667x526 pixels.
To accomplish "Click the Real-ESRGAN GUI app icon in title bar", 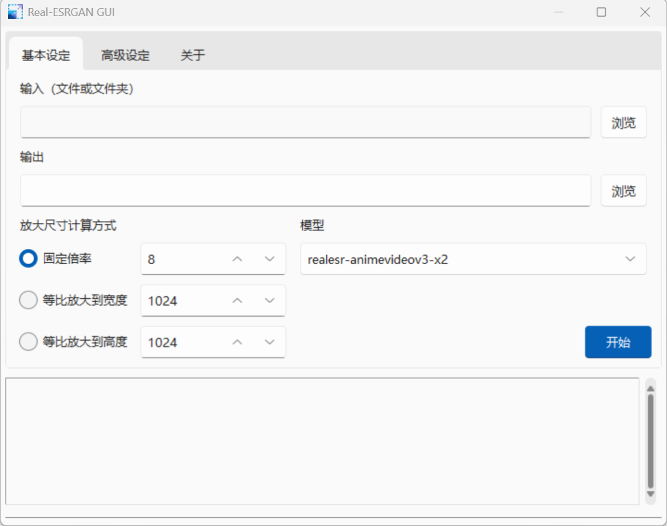I will tap(15, 12).
